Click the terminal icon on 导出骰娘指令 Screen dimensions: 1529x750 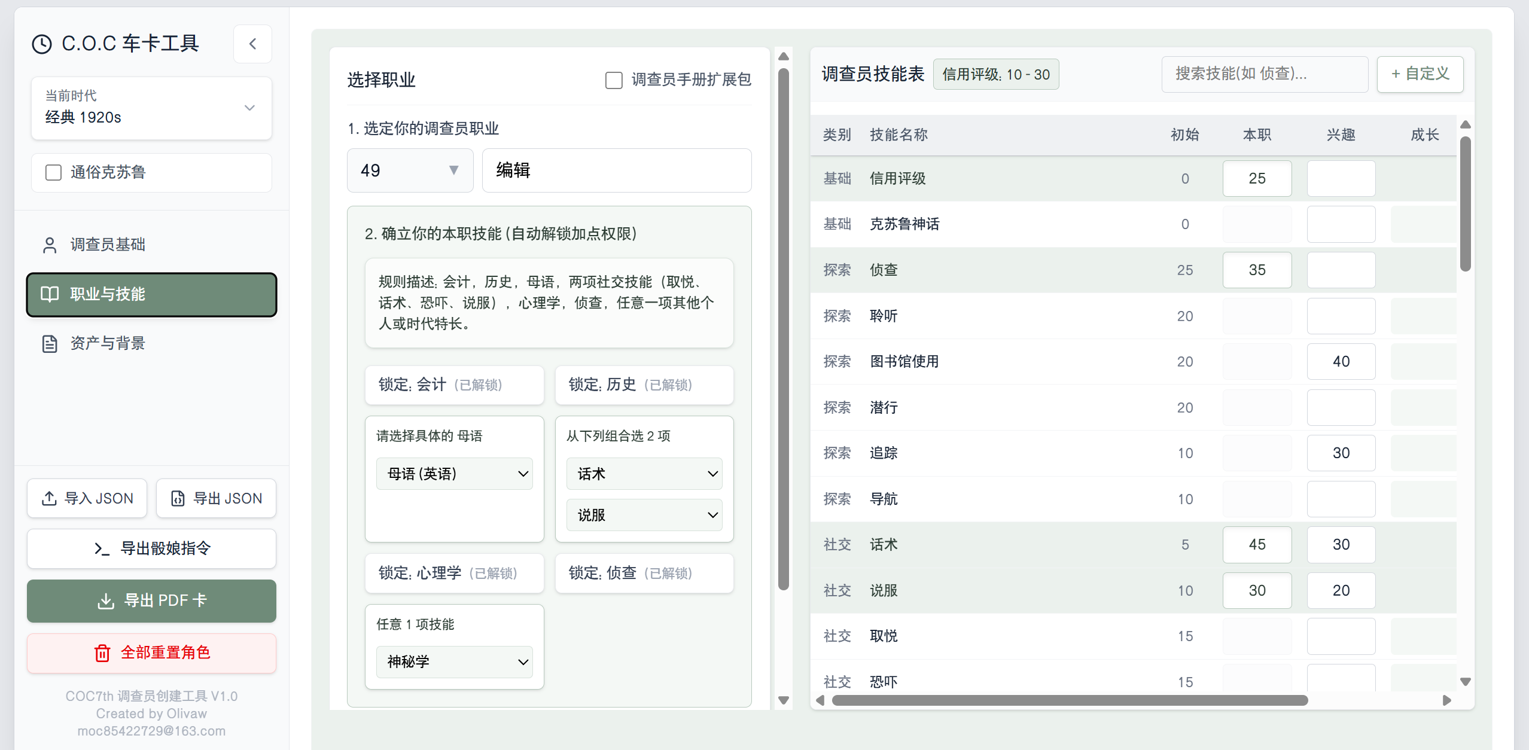click(102, 548)
